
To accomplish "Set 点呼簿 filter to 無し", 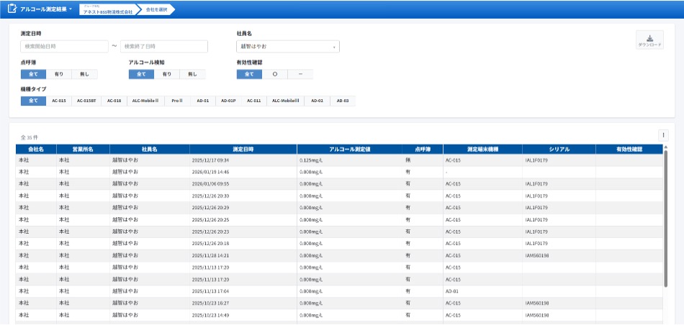I will 84,74.
